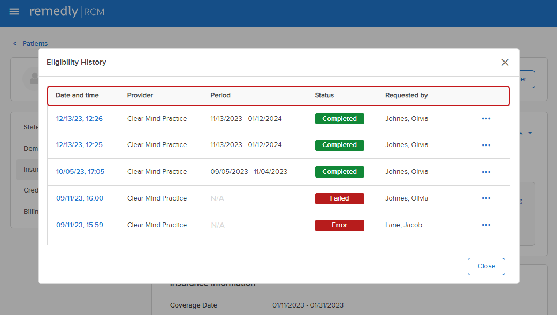This screenshot has height=315, width=557.
Task: Click the back chevron beside Patients
Action: pos(15,44)
